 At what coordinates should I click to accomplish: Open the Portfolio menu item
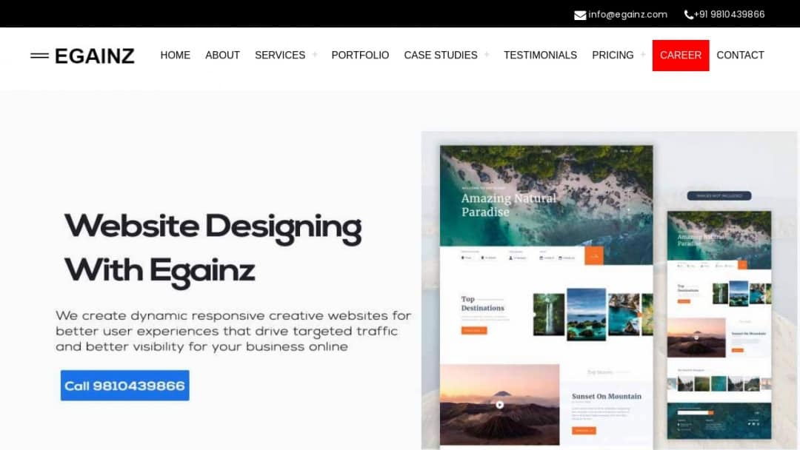click(360, 55)
